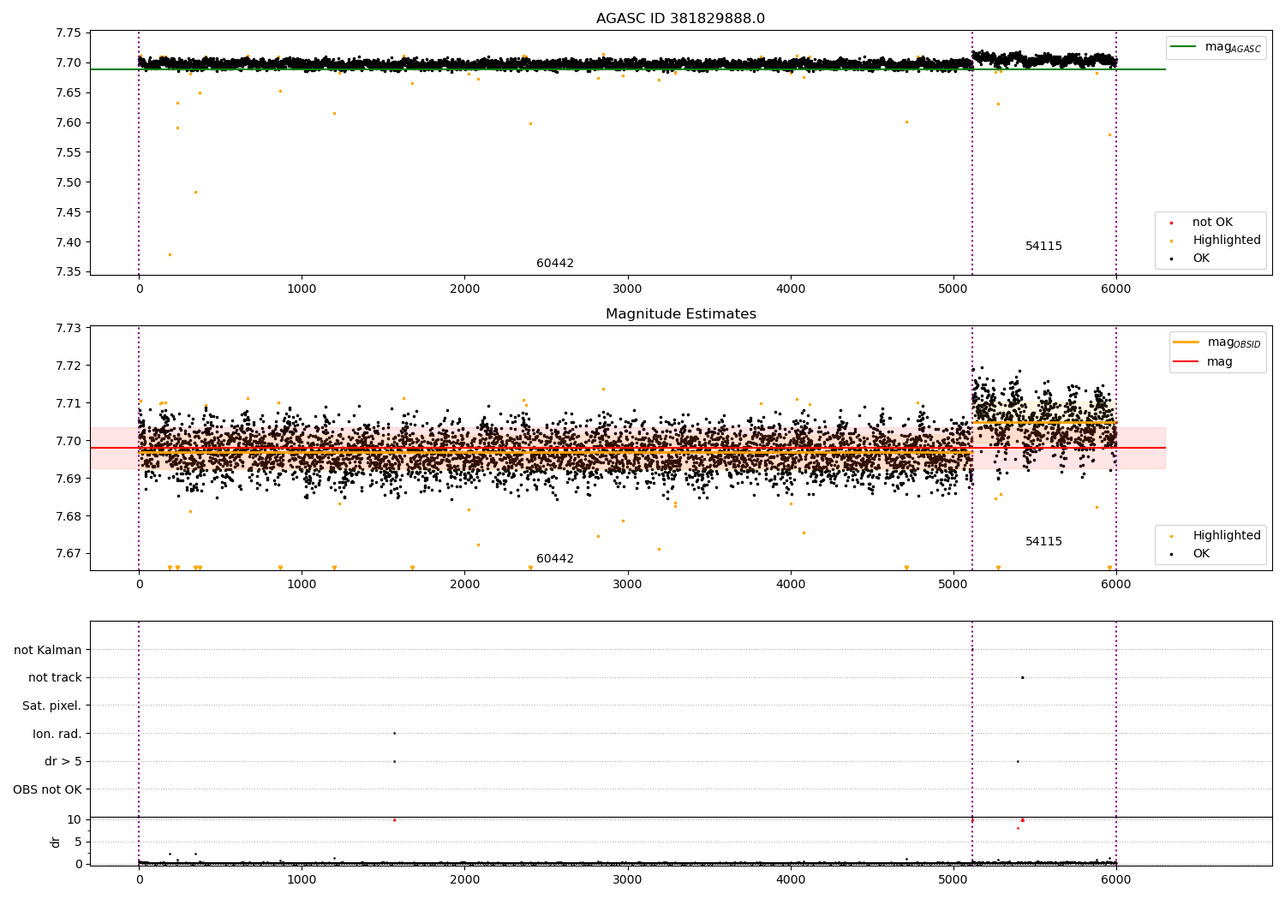Click the 'Ion. rad.' row label
This screenshot has height=899, width=1285.
57,735
